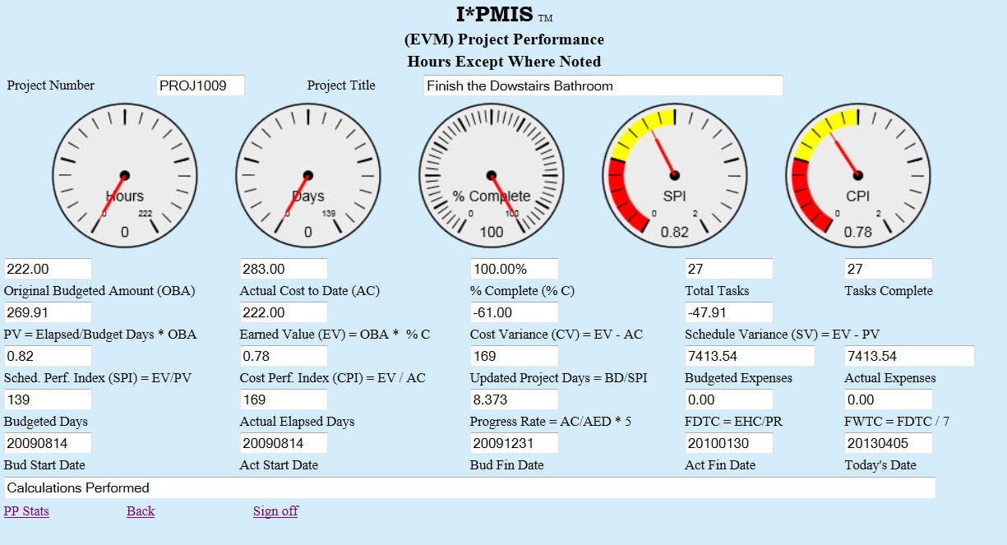Click the Hours gauge dial
The image size is (1007, 545).
coord(123,174)
